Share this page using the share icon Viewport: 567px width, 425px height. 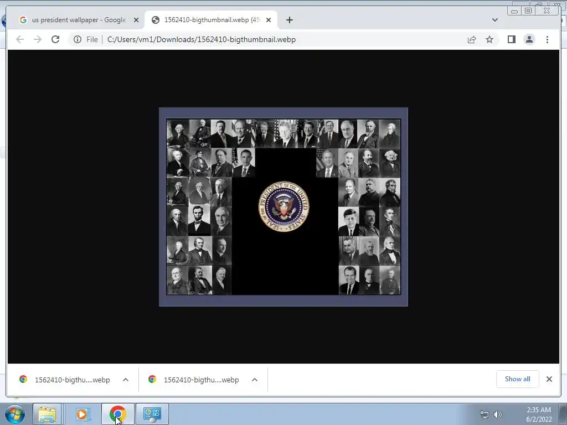[x=472, y=39]
